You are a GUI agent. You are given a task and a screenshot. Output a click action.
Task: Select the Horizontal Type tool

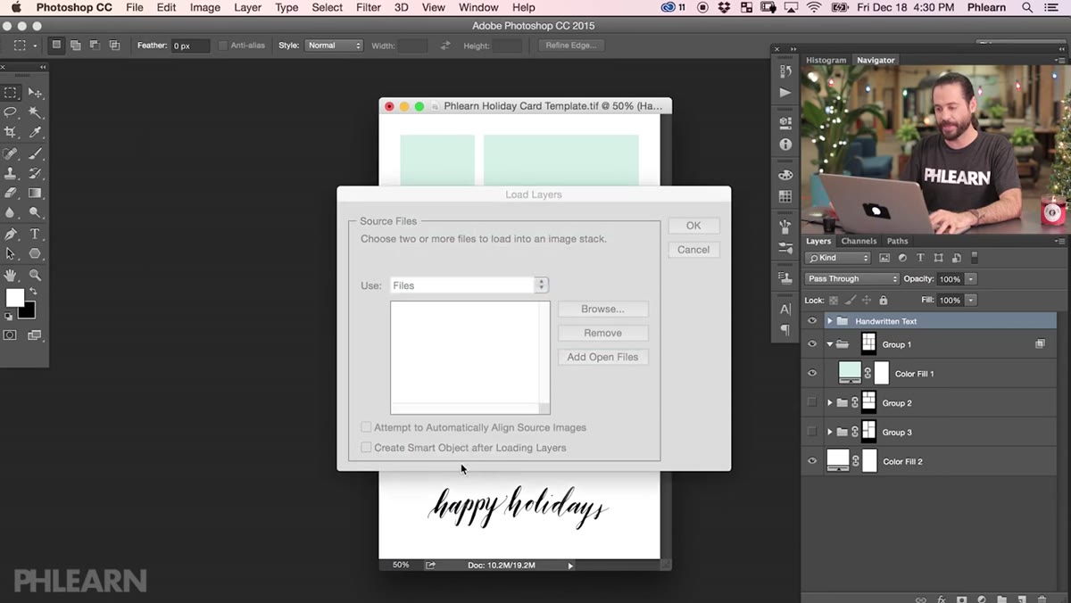pyautogui.click(x=35, y=234)
